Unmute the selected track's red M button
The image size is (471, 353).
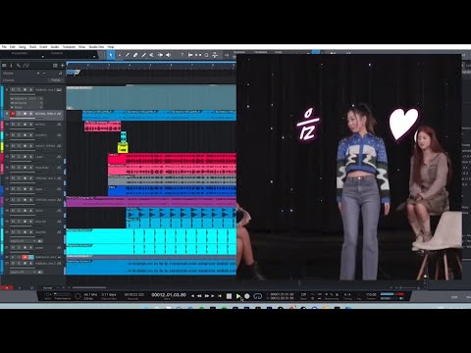pyautogui.click(x=13, y=114)
